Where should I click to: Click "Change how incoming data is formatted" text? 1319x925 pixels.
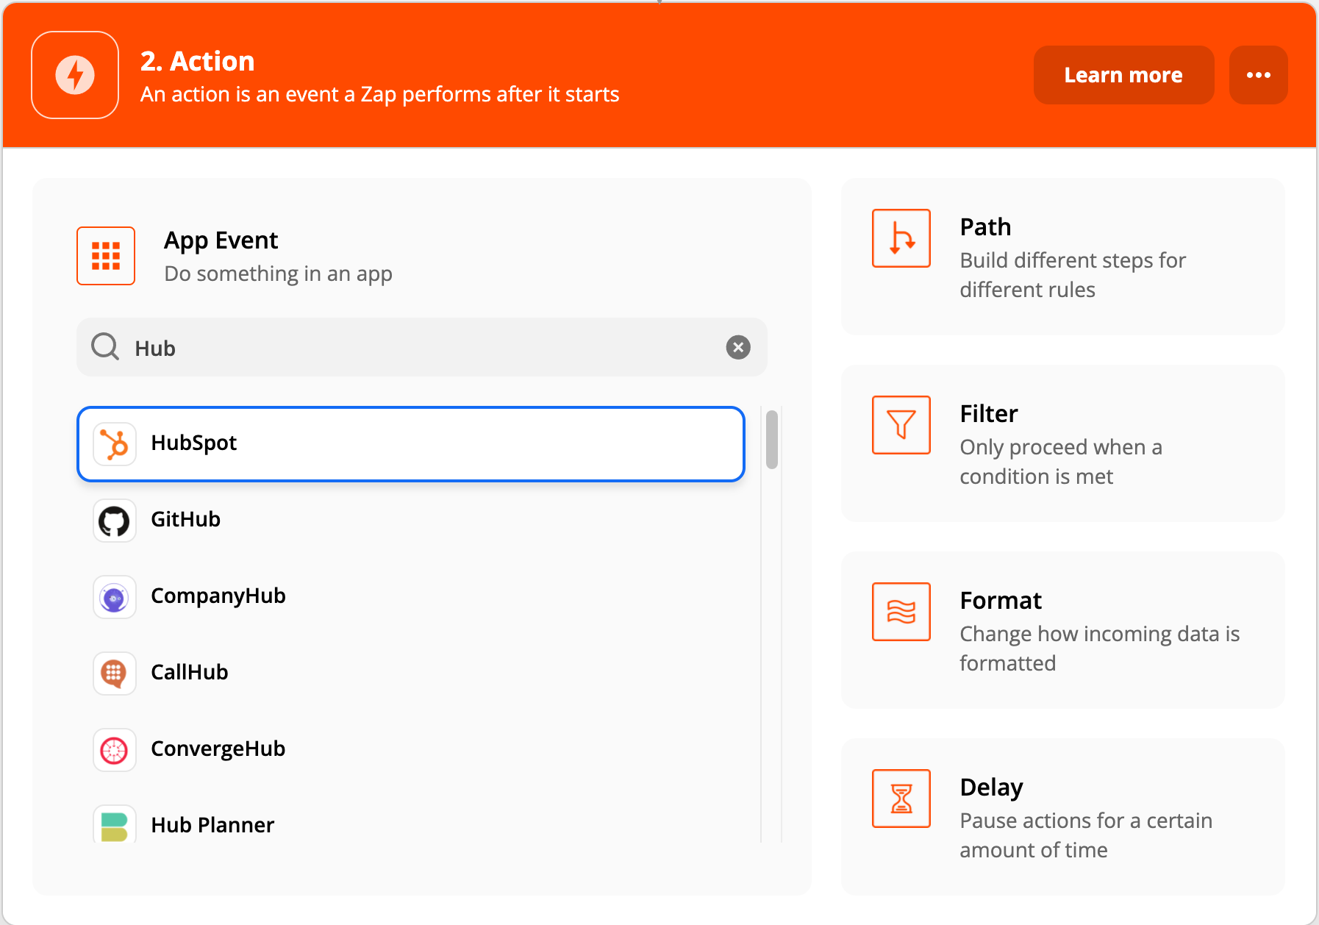(x=1100, y=649)
